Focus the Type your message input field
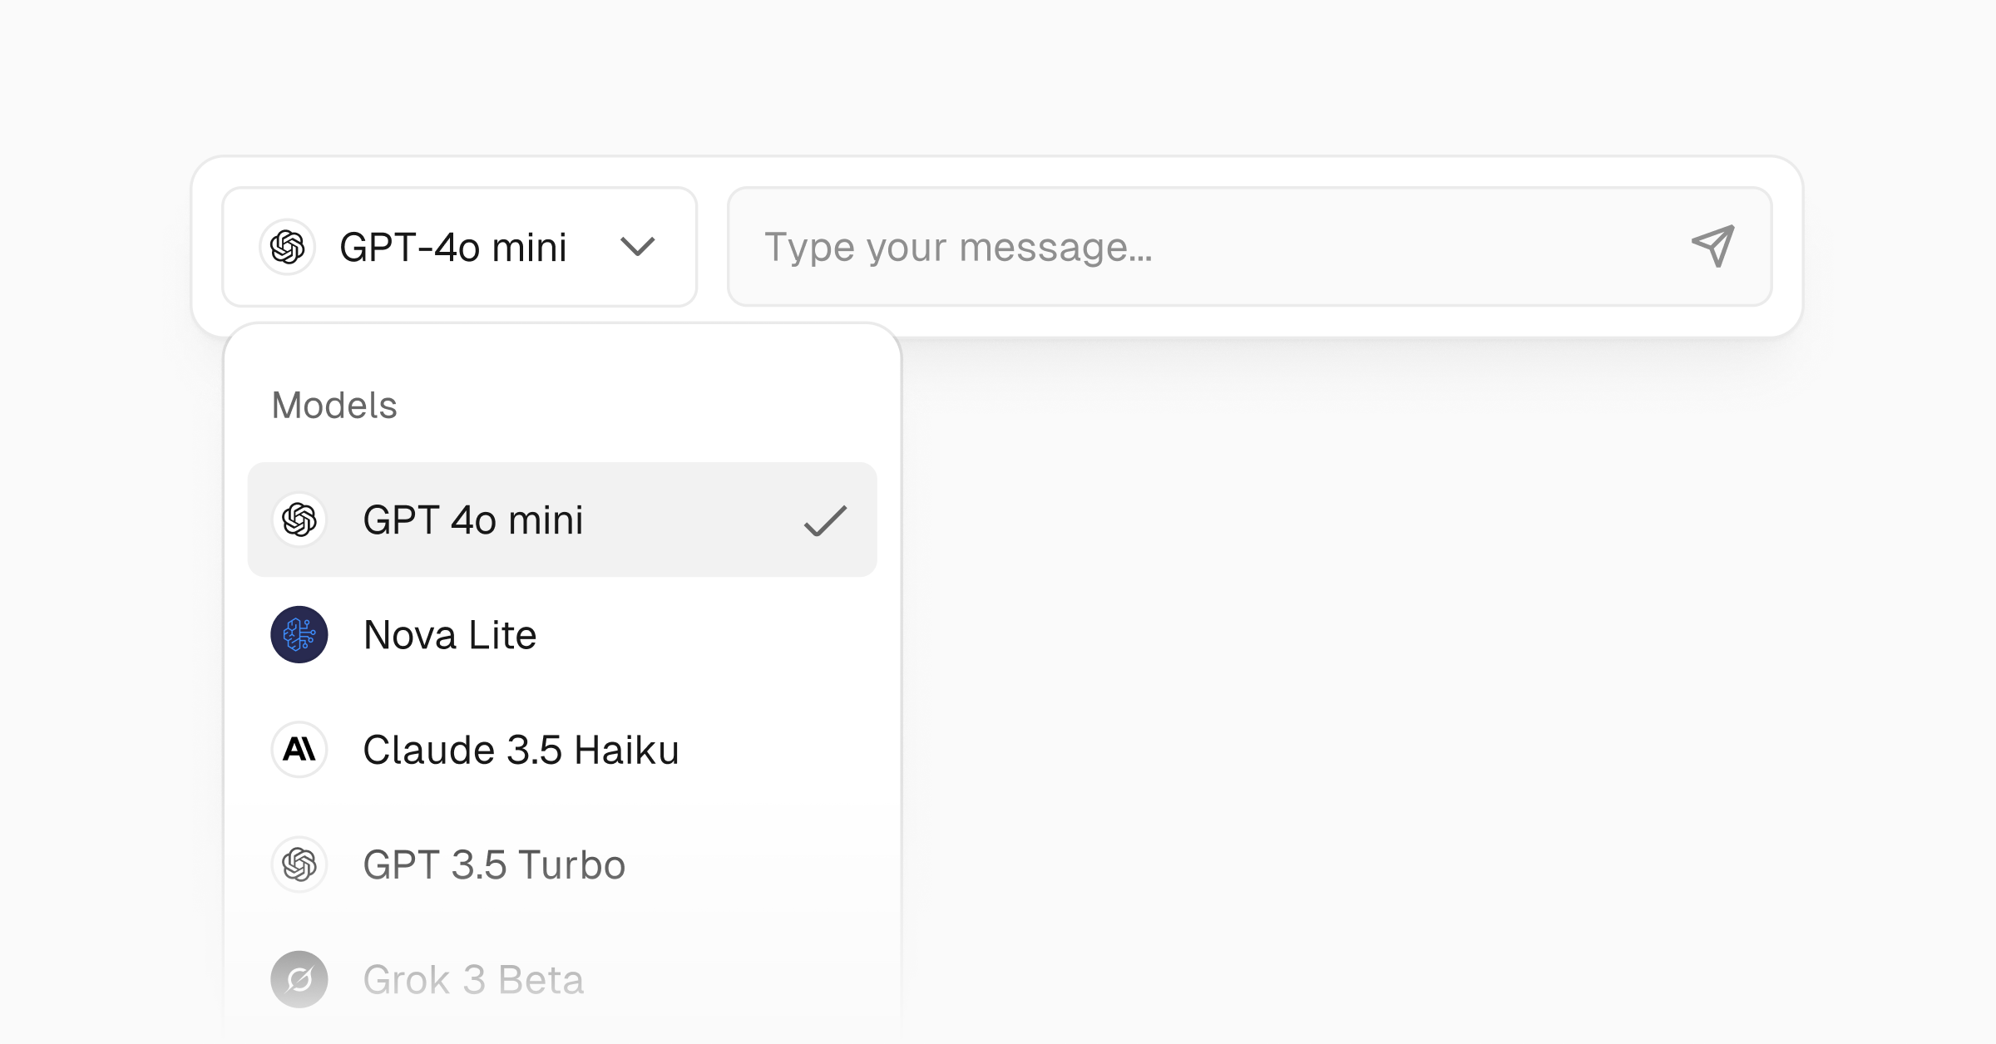 pyautogui.click(x=1206, y=247)
